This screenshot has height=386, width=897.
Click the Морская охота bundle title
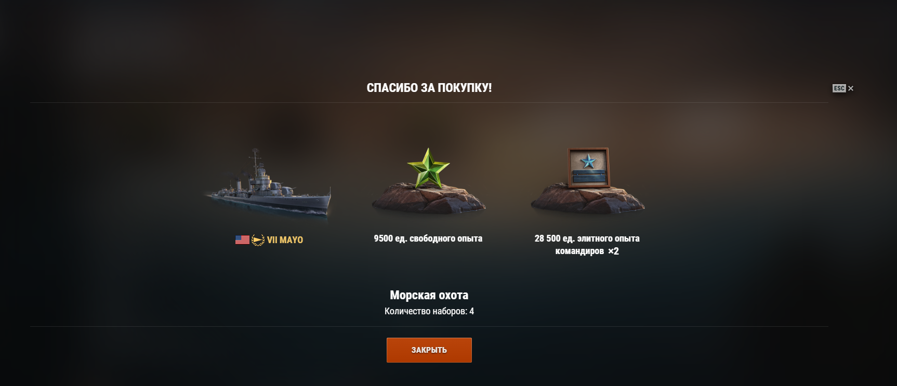(429, 295)
